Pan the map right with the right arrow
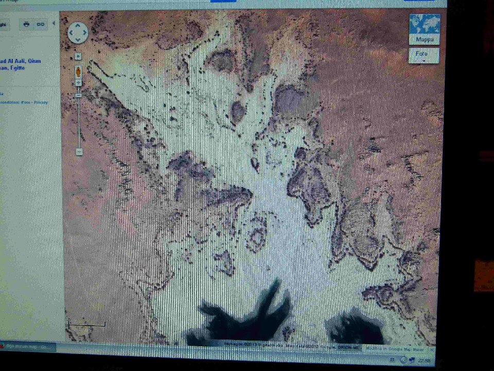 click(85, 32)
